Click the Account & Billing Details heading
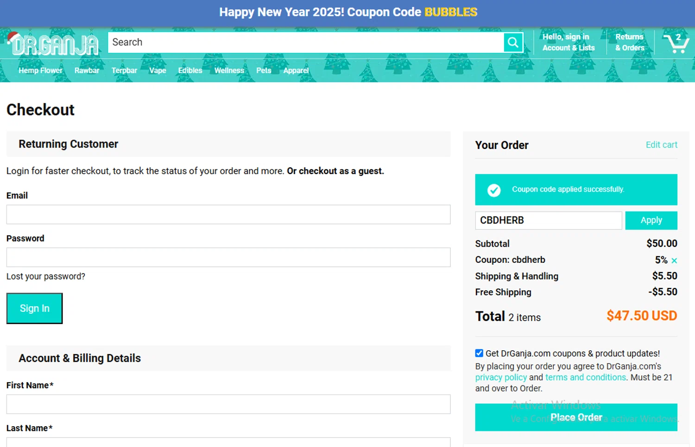The height and width of the screenshot is (447, 695). pos(80,358)
